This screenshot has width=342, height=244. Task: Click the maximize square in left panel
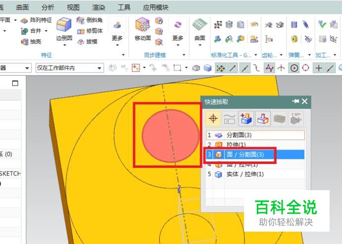(15, 83)
